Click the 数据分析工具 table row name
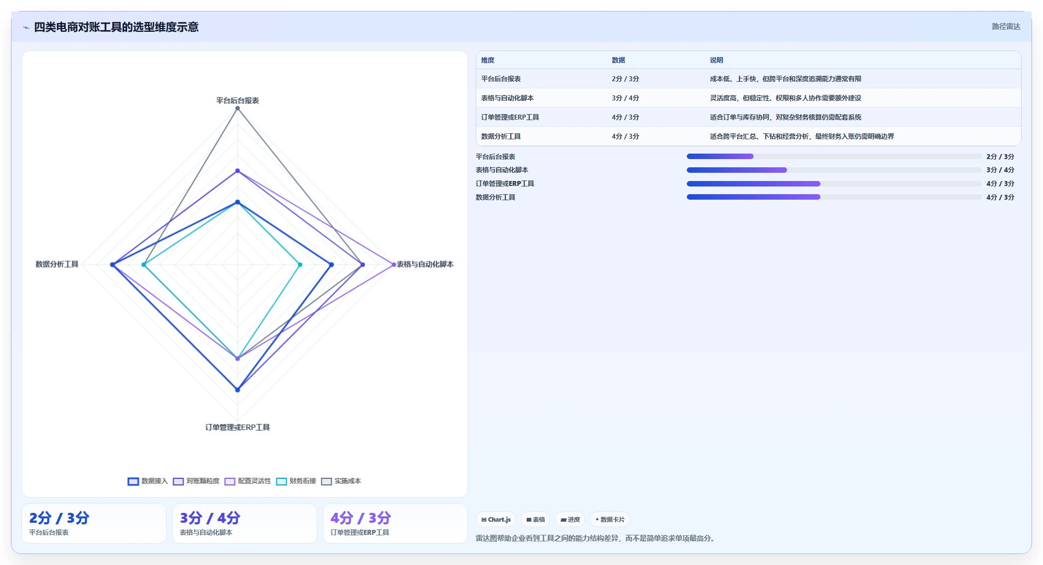 (501, 137)
